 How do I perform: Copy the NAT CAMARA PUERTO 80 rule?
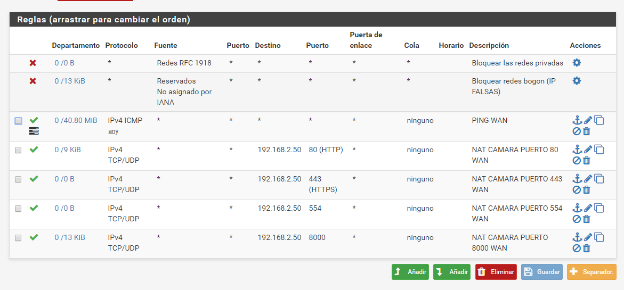pos(599,150)
